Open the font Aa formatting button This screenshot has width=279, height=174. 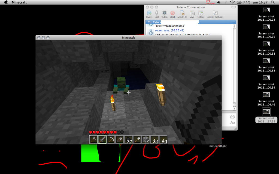pyautogui.click(x=232, y=122)
